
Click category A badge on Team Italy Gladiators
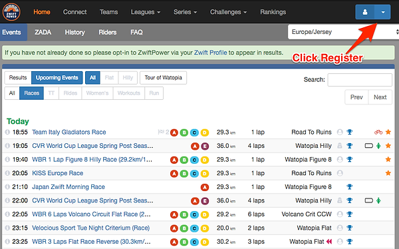point(174,132)
